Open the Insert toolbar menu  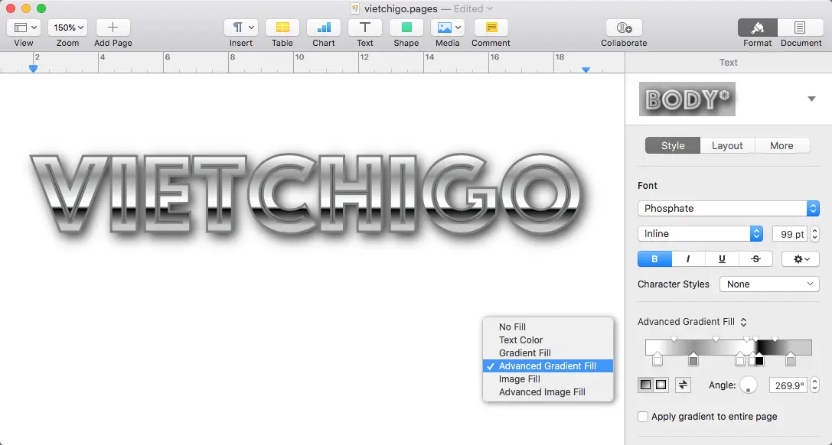click(x=241, y=28)
